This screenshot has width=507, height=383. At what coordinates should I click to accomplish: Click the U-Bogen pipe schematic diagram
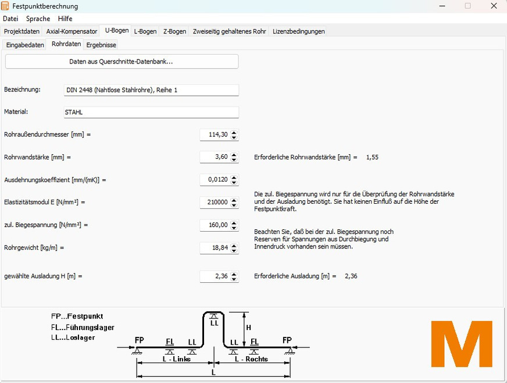tap(213, 345)
